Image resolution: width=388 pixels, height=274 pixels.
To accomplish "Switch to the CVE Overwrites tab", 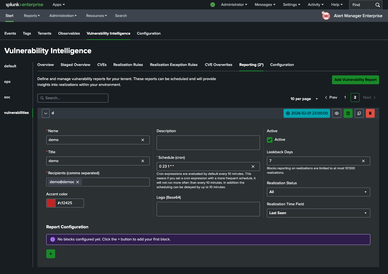I will tap(218, 65).
